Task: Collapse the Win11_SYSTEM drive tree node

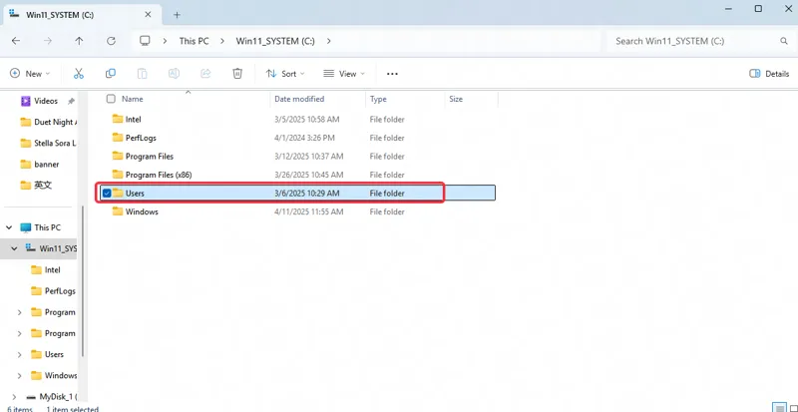Action: (x=14, y=248)
